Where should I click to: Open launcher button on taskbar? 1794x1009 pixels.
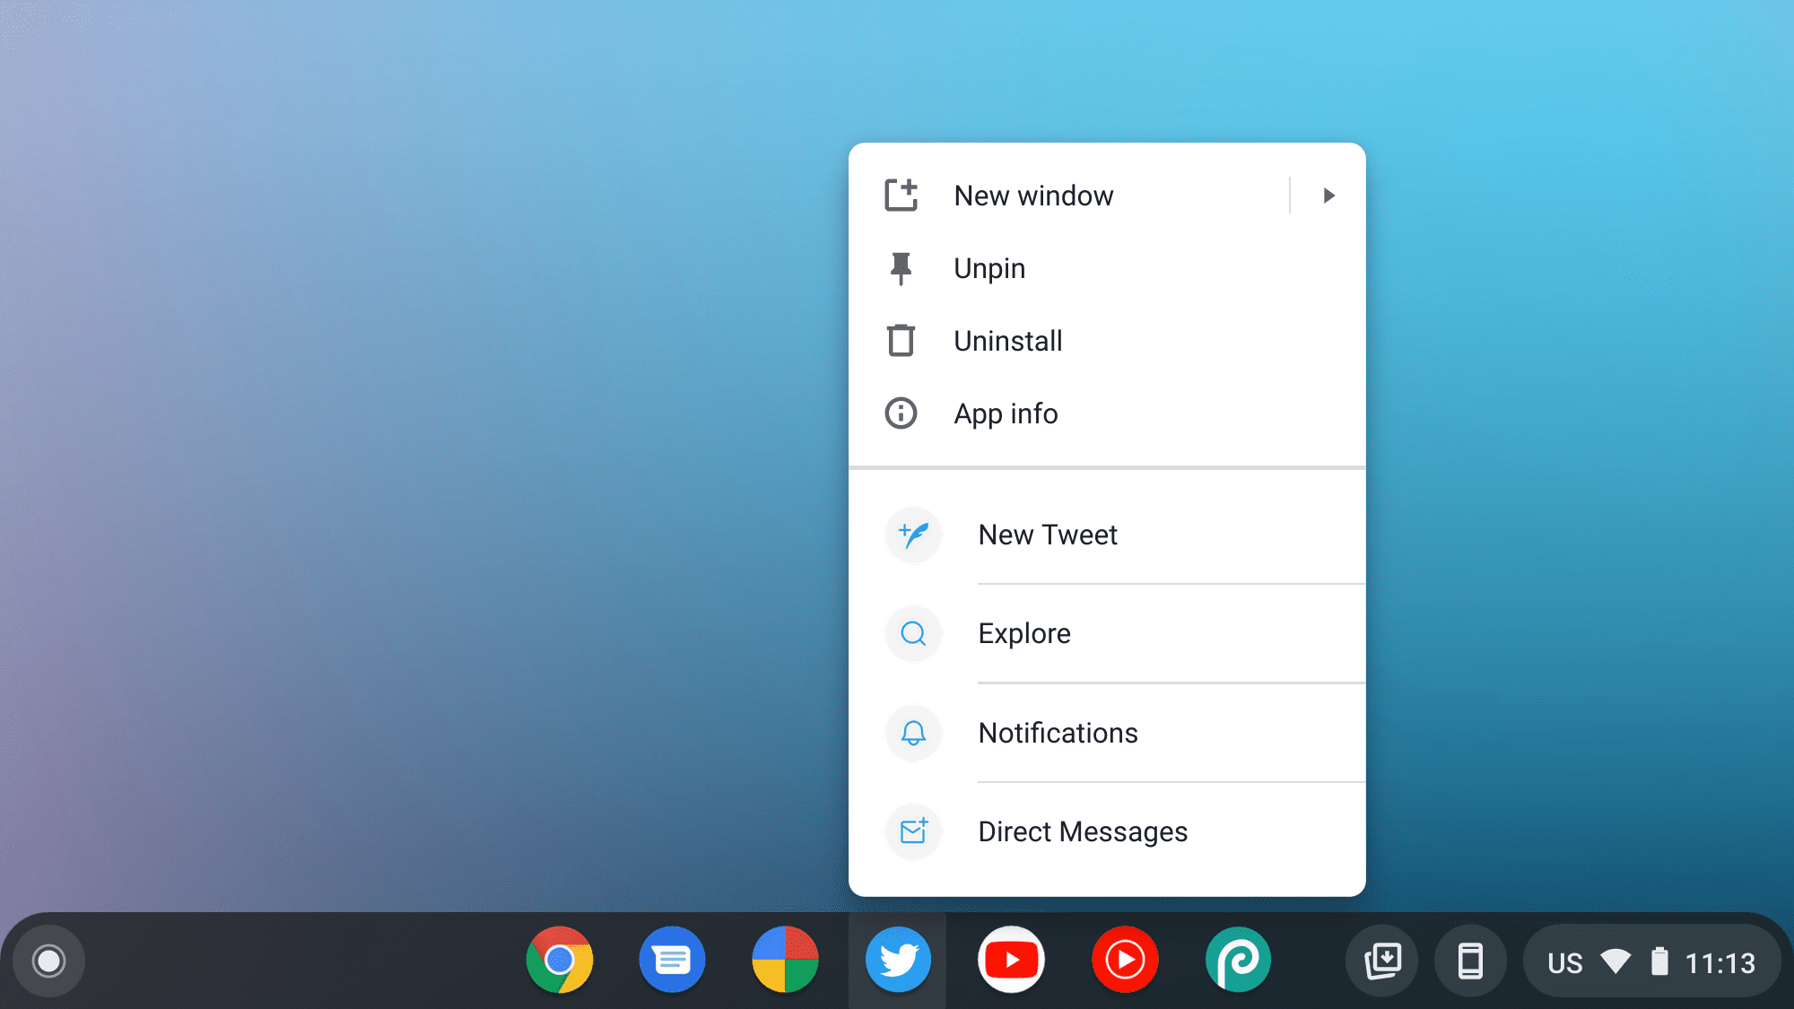click(49, 961)
